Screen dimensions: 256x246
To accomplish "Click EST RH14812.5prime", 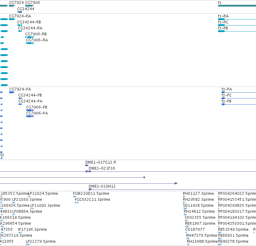I will tap(199, 212).
